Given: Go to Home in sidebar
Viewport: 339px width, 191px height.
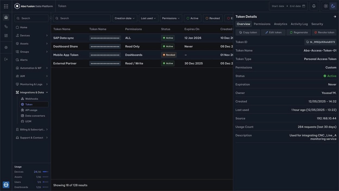Looking at the screenshot, I should (x=32, y=27).
